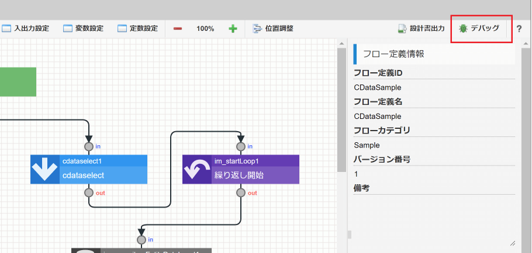This screenshot has height=253, width=532.
Task: Click the フロー定義情報 panel header
Action: coord(434,54)
